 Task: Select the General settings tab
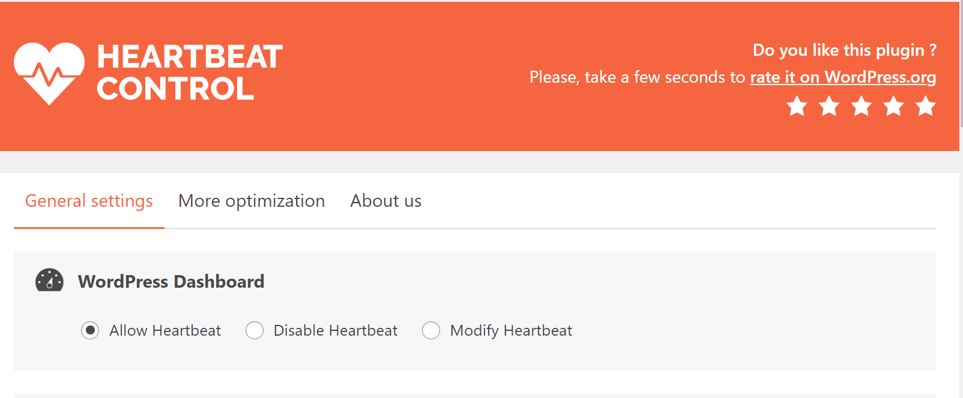coord(88,201)
